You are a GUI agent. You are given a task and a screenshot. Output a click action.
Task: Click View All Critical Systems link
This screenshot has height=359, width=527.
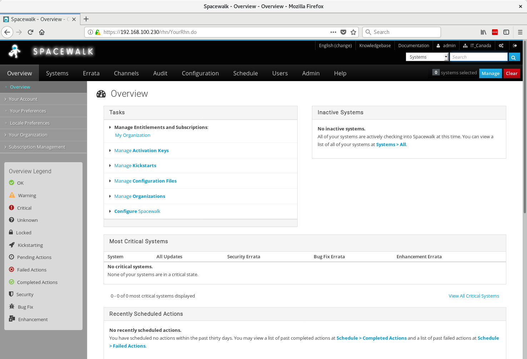point(474,296)
